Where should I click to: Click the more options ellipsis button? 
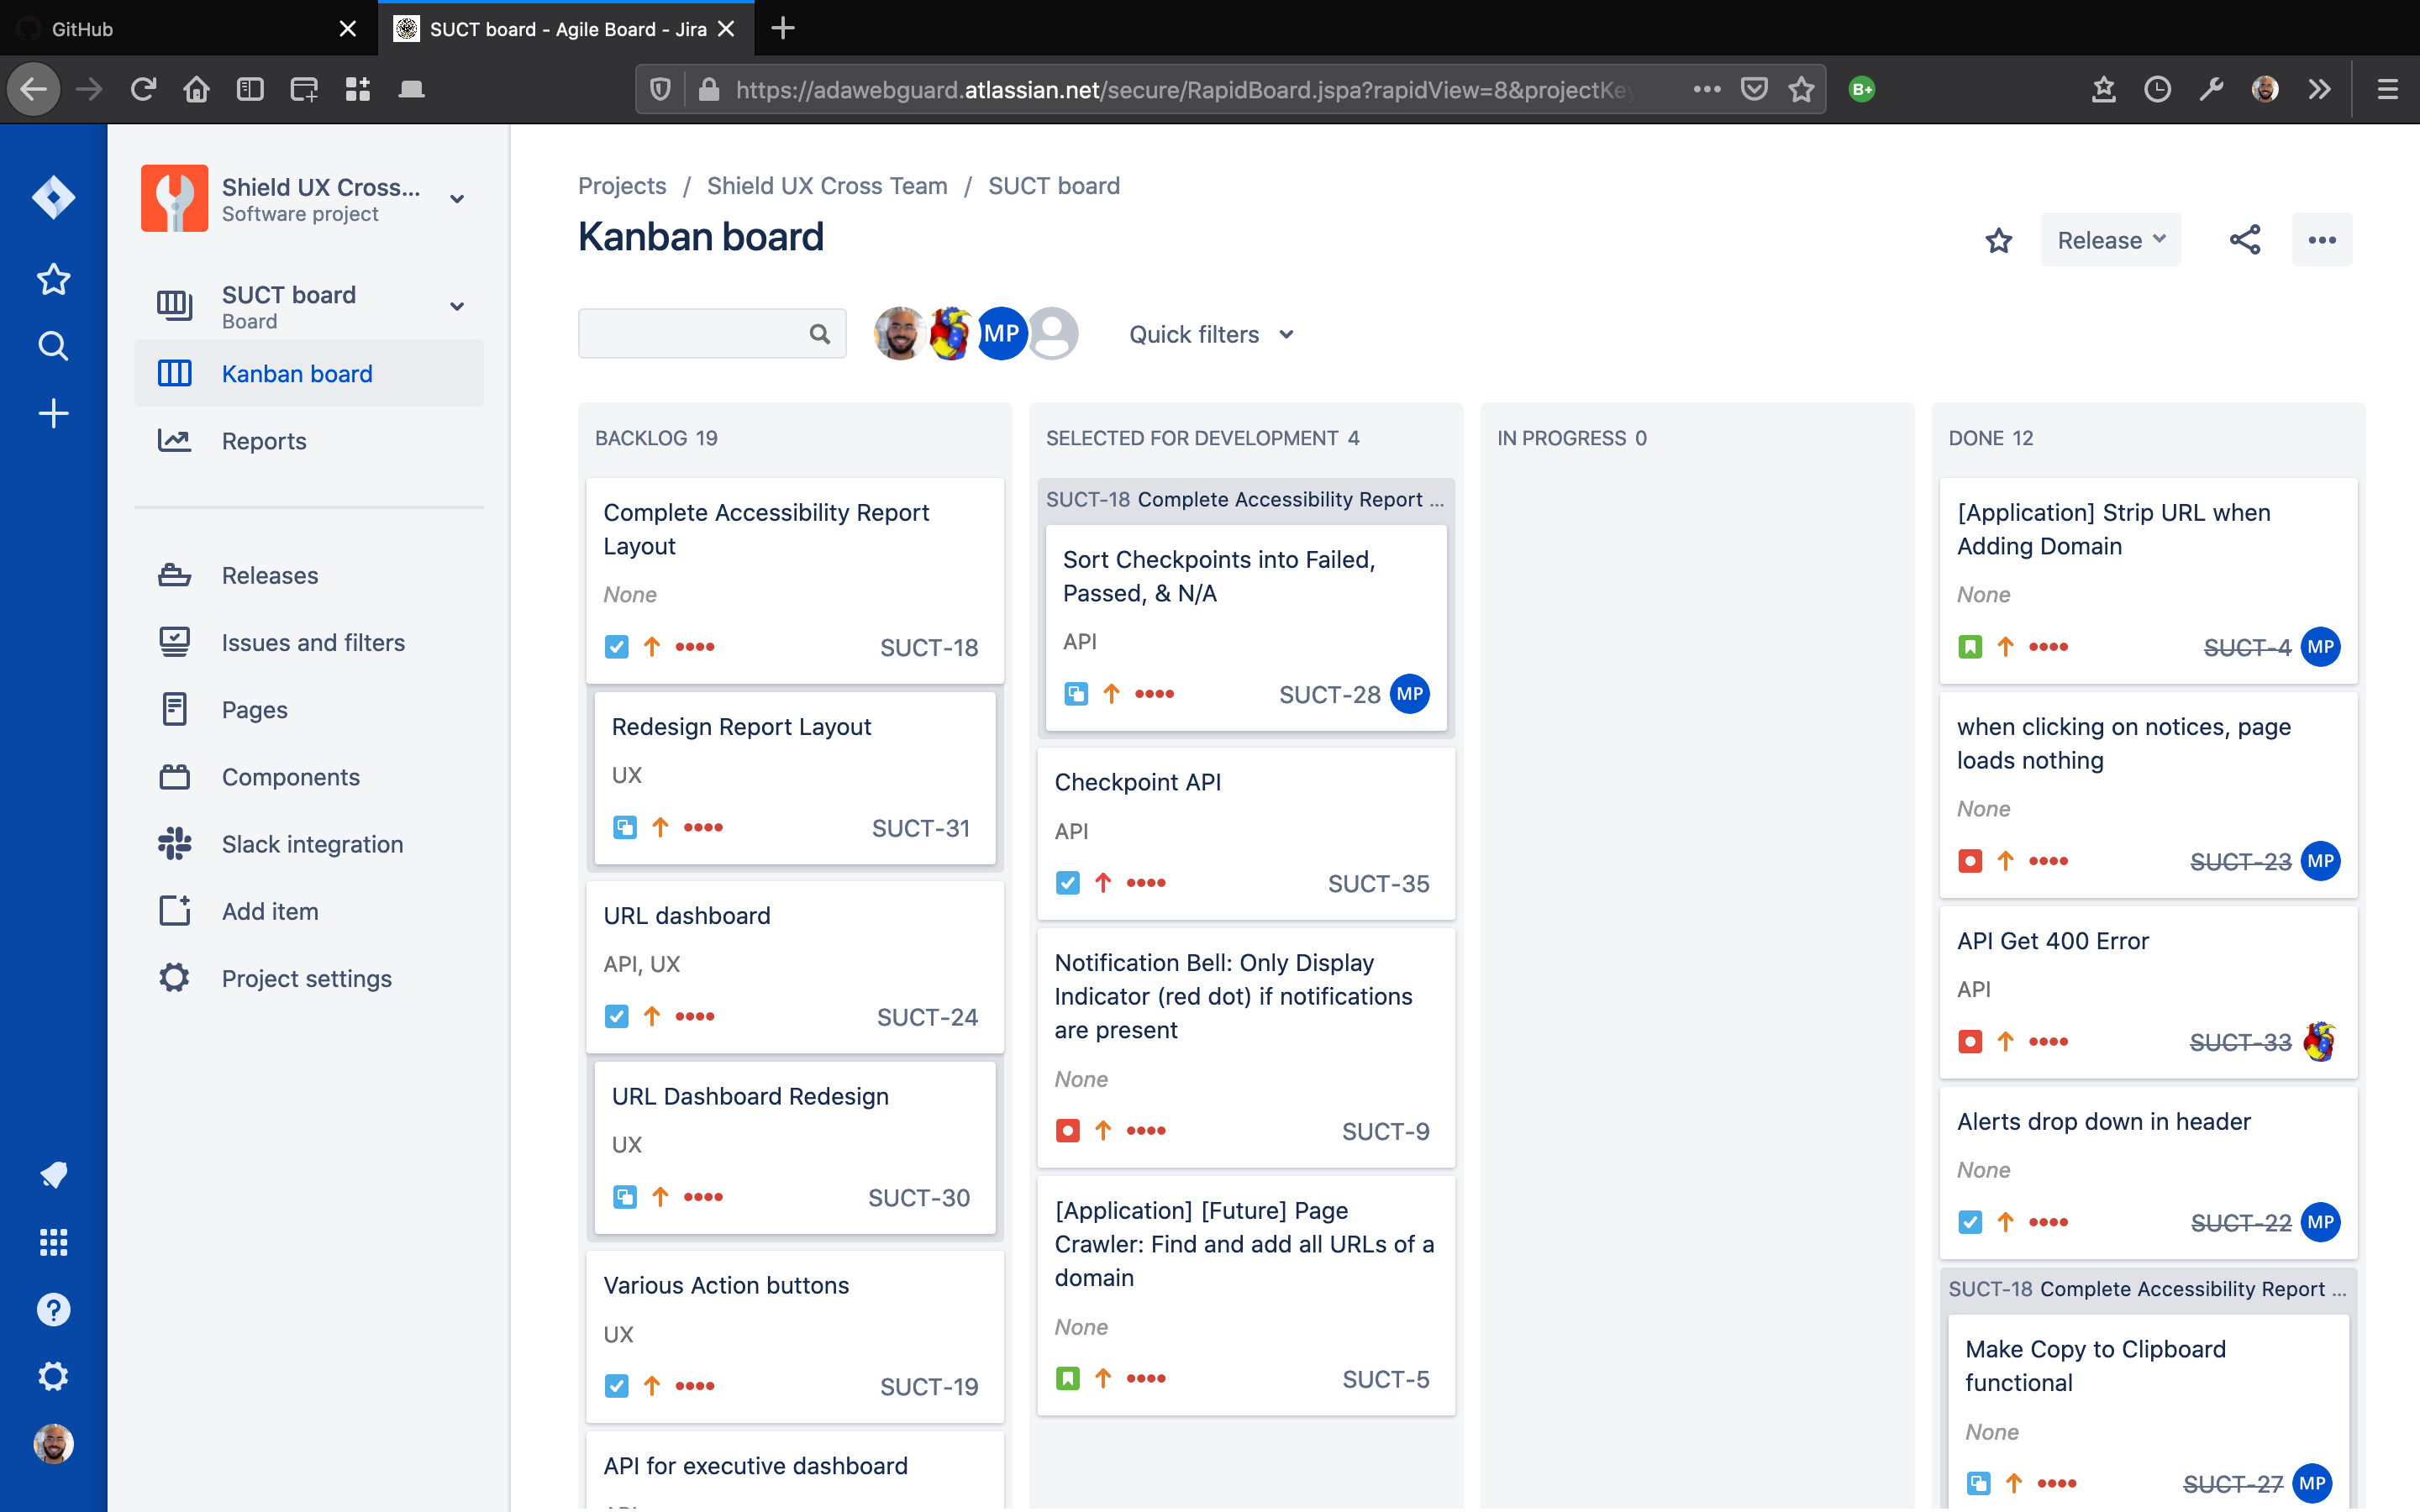(2321, 240)
